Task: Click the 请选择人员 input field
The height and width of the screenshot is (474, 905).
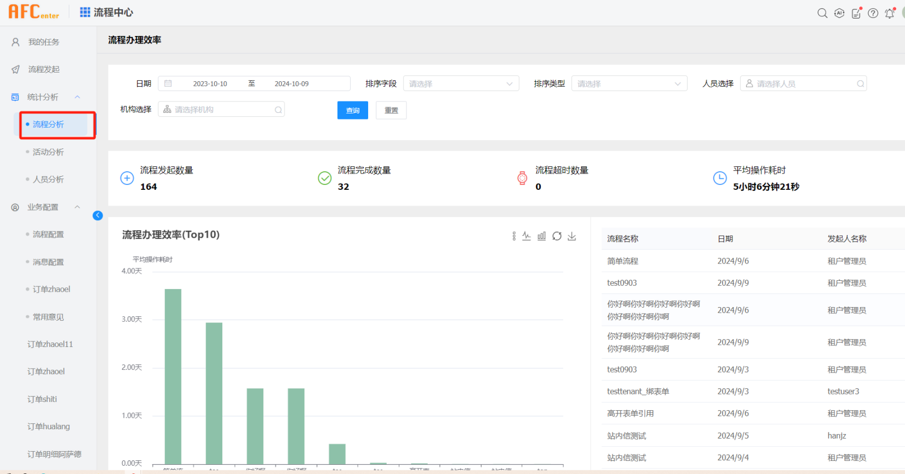Action: [x=803, y=83]
